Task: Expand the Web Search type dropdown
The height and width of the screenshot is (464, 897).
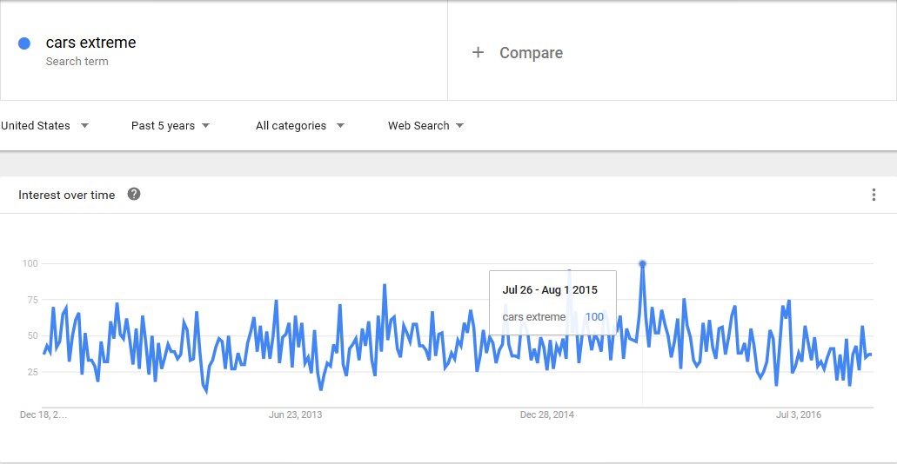Action: [425, 126]
